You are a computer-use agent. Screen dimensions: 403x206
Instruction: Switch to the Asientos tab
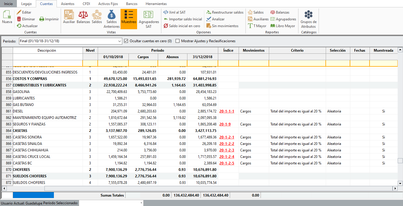[x=68, y=4]
